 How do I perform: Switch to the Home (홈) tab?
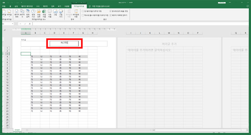coord(10,6)
